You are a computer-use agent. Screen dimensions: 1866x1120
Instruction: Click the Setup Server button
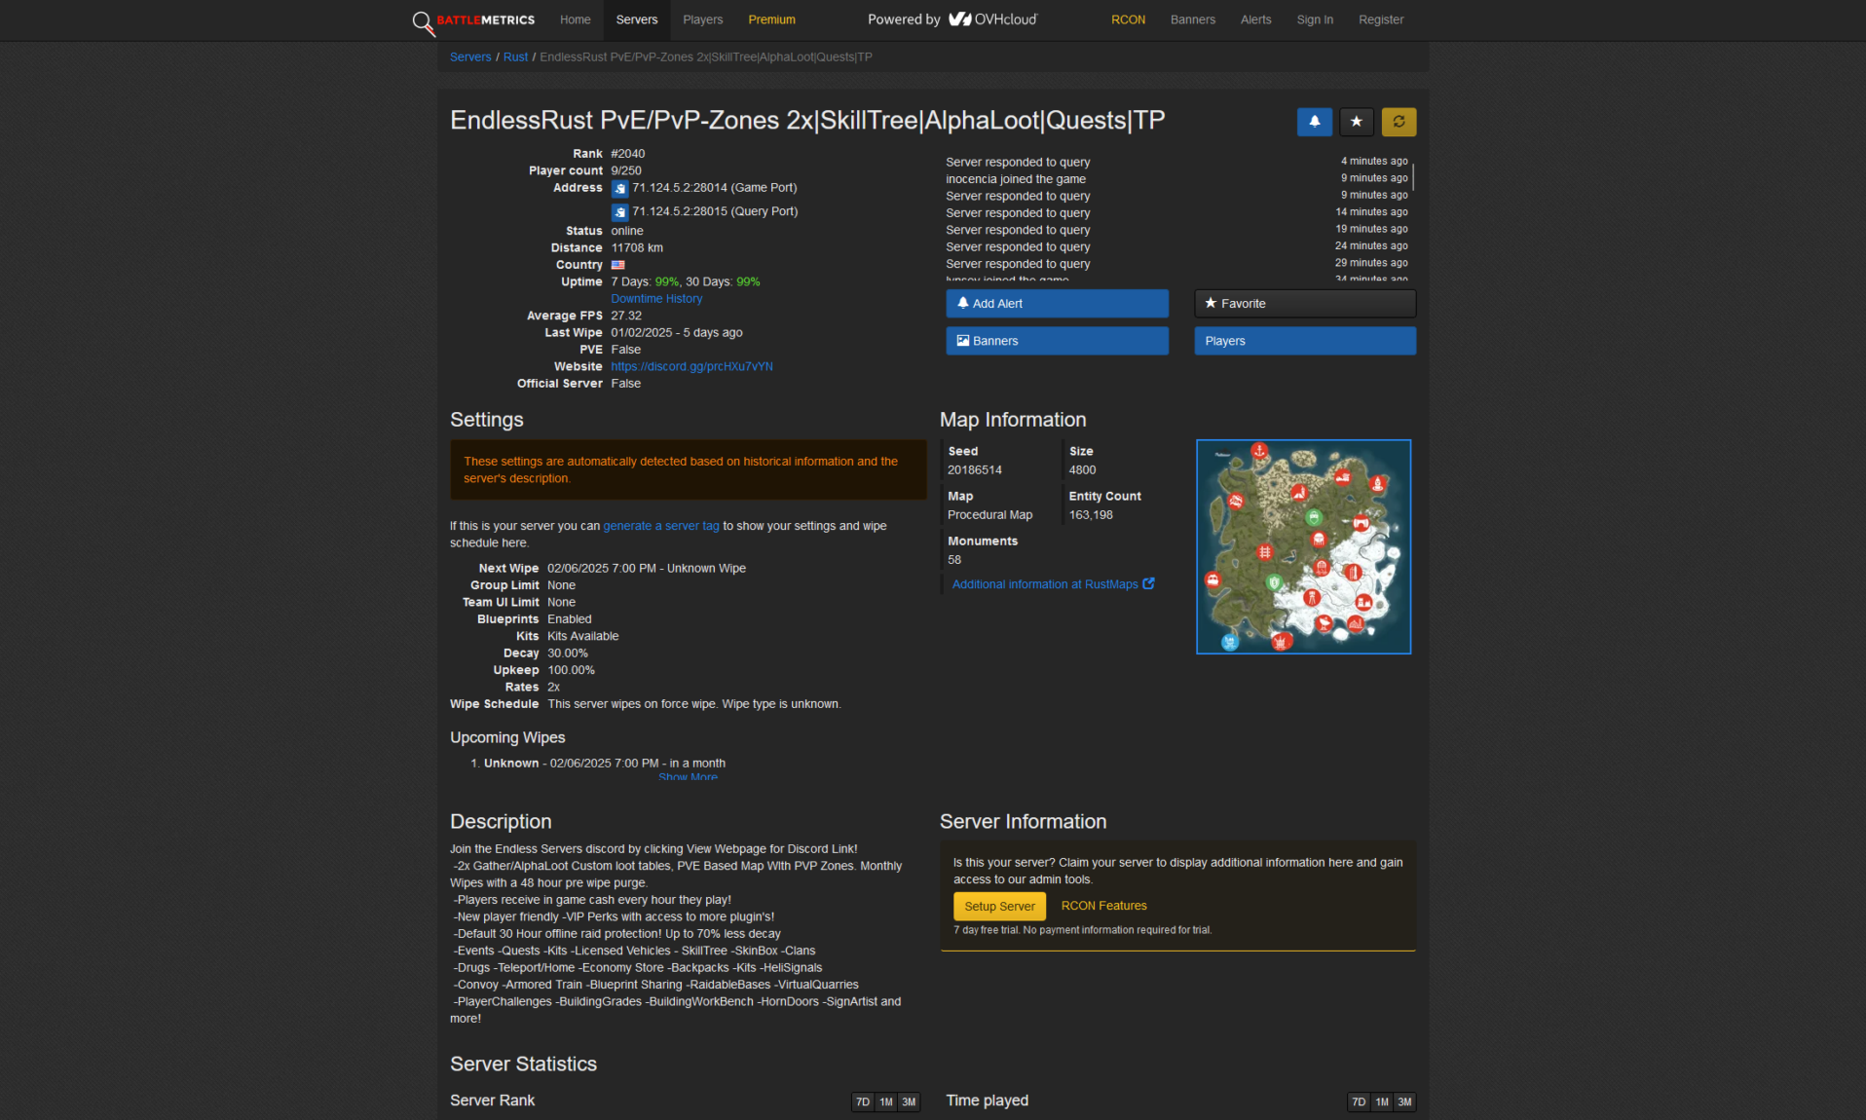pos(999,907)
